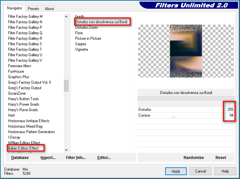240x179 pixels.
Task: Adjust the Disturbo slider
Action: pyautogui.click(x=181, y=110)
